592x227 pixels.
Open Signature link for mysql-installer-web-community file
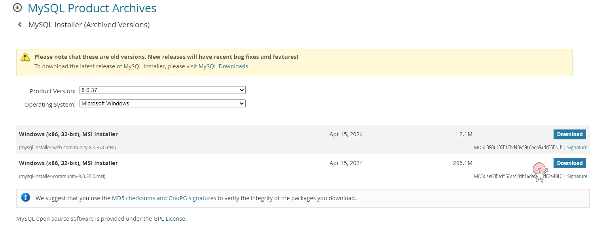pyautogui.click(x=577, y=148)
